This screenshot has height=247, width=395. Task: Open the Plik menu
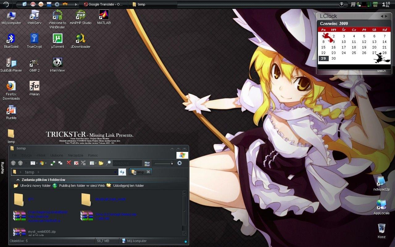point(14,155)
